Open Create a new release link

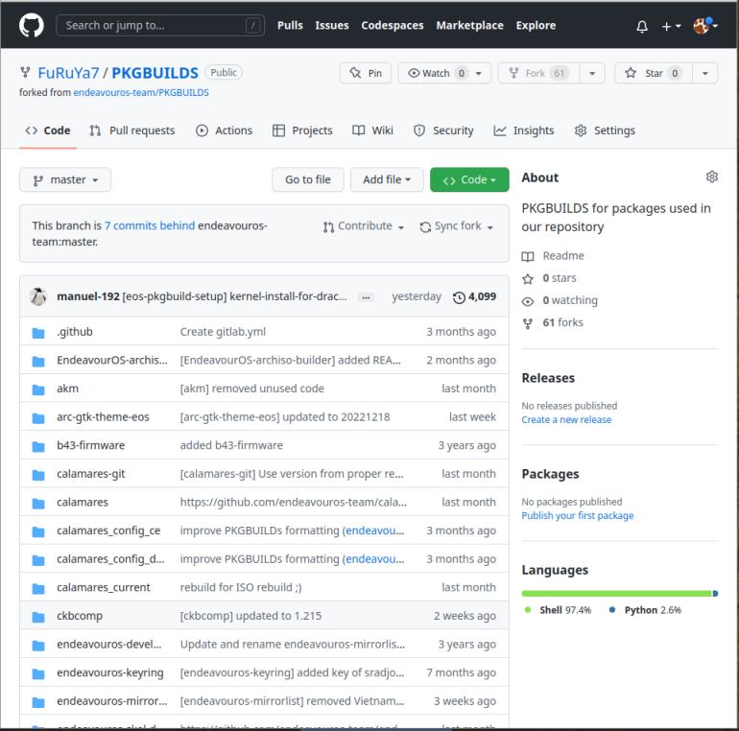click(x=566, y=419)
